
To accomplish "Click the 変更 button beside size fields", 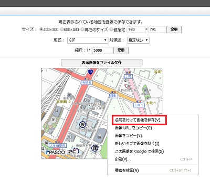I will pyautogui.click(x=174, y=29).
